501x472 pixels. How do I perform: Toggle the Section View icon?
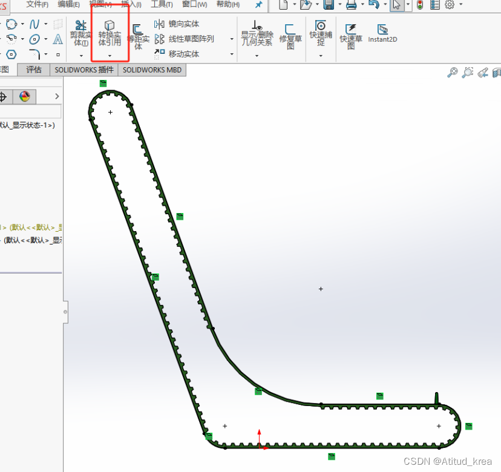coord(497,73)
